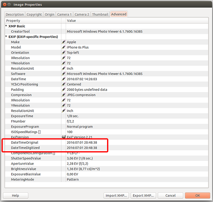Click the pencil icon beside Software
The height and width of the screenshot is (202, 213).
point(64,74)
